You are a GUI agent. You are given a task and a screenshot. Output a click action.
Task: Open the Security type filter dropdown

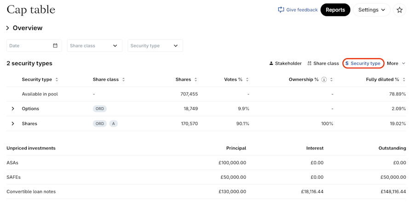155,46
